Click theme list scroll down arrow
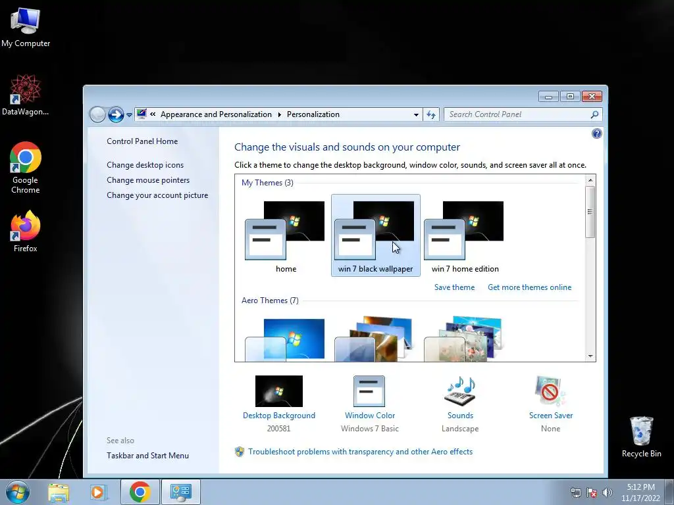The width and height of the screenshot is (674, 505). (x=590, y=356)
